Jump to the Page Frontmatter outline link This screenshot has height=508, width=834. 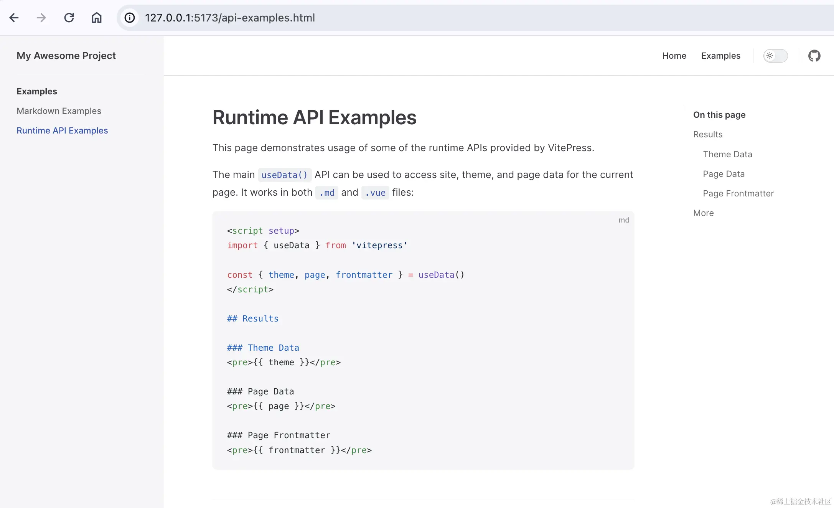[x=738, y=193]
